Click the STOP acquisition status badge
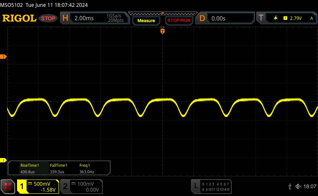The image size is (318, 196). 48,18
